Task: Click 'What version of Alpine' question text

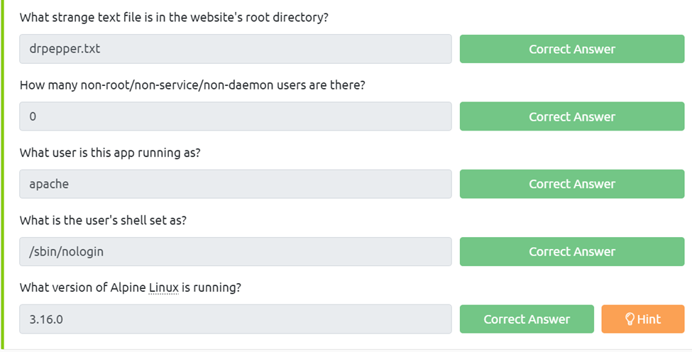Action: coord(82,287)
